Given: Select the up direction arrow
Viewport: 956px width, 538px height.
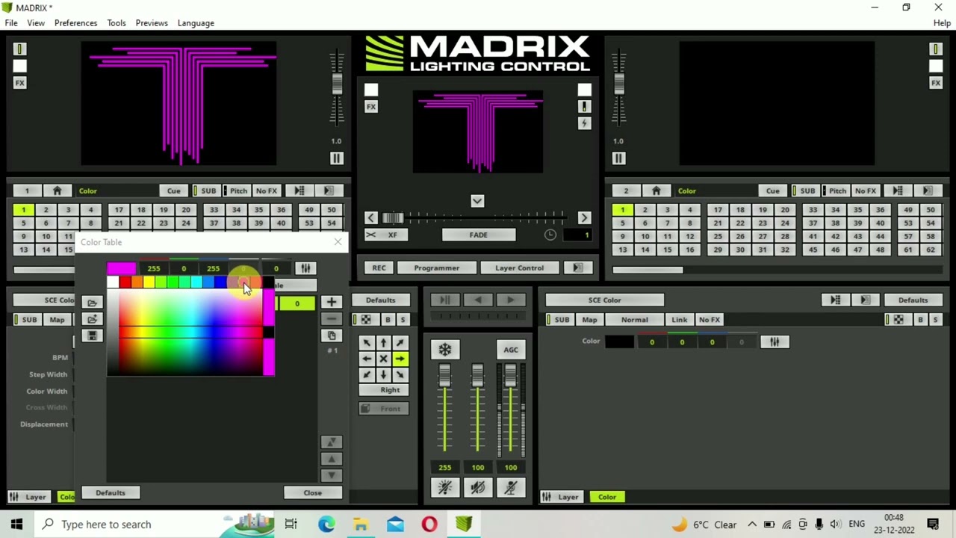Looking at the screenshot, I should (383, 342).
